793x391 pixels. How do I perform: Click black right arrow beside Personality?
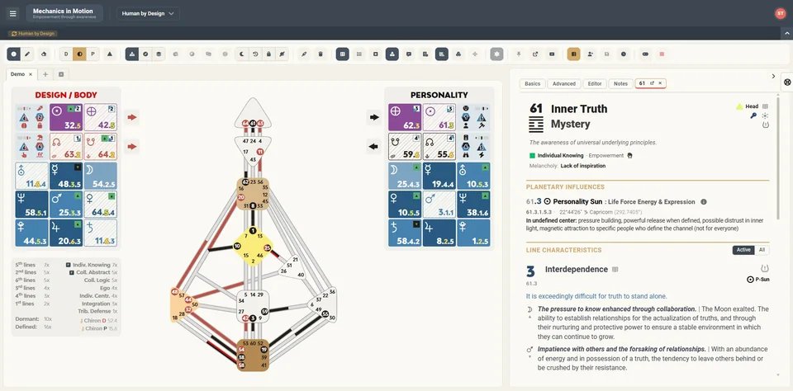click(373, 117)
